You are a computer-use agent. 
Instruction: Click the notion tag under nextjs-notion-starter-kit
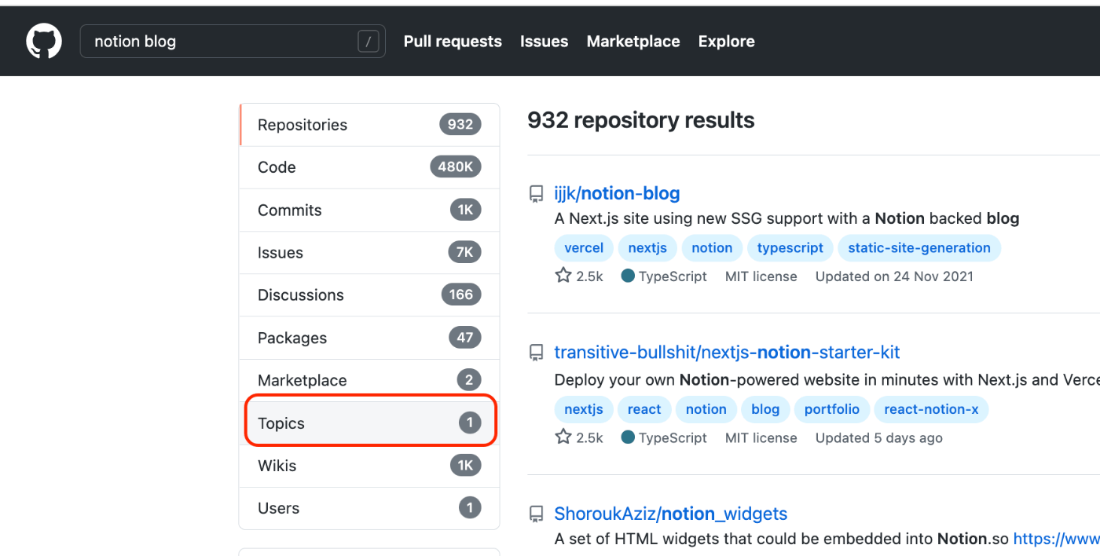(706, 409)
